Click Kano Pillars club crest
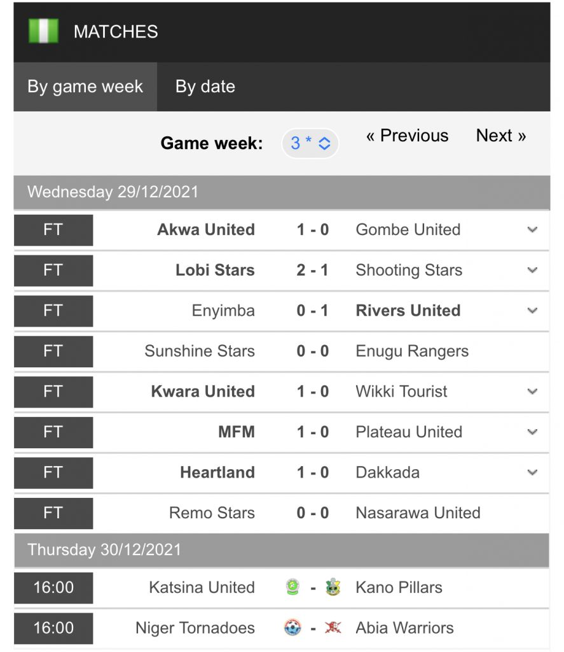Viewport: 564px width, 652px height. pyautogui.click(x=333, y=587)
